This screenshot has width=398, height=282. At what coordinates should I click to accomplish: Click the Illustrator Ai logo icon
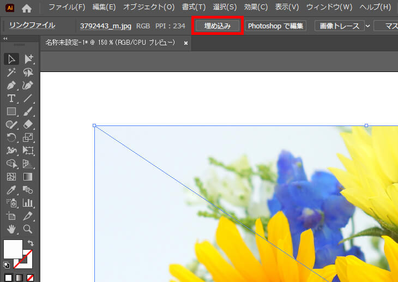[x=10, y=8]
